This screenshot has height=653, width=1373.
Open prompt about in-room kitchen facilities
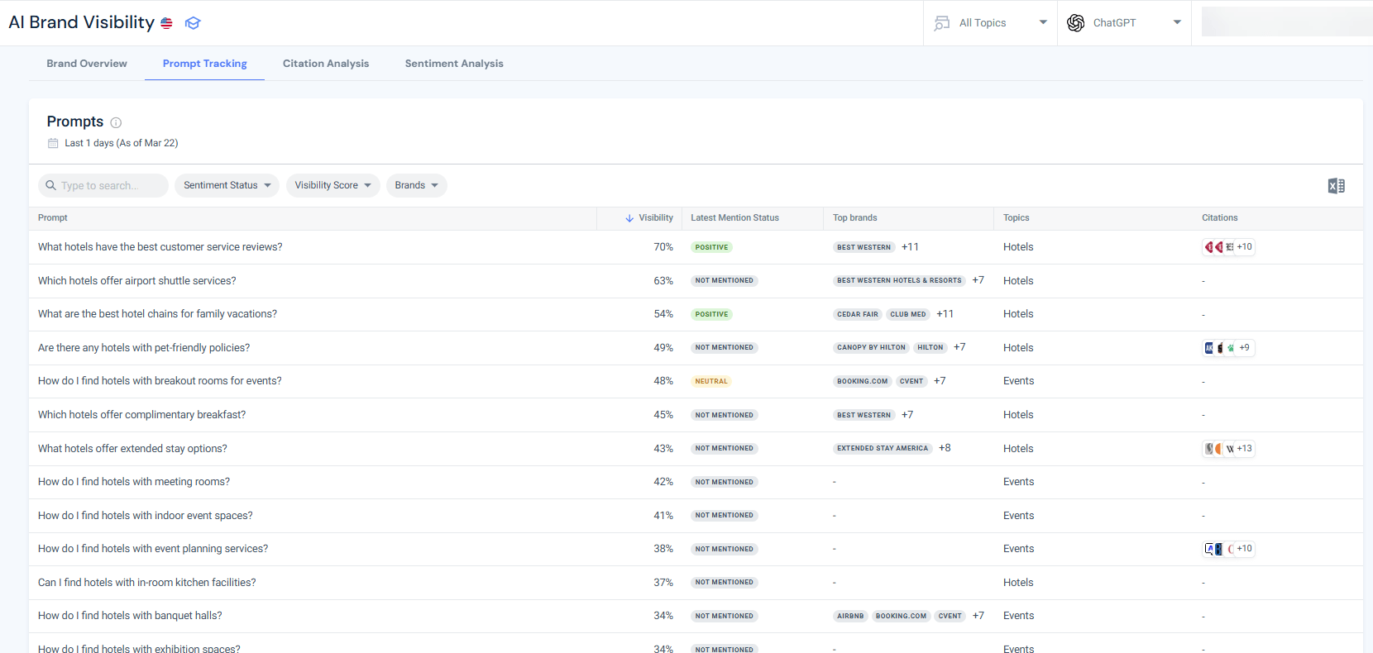click(x=147, y=583)
